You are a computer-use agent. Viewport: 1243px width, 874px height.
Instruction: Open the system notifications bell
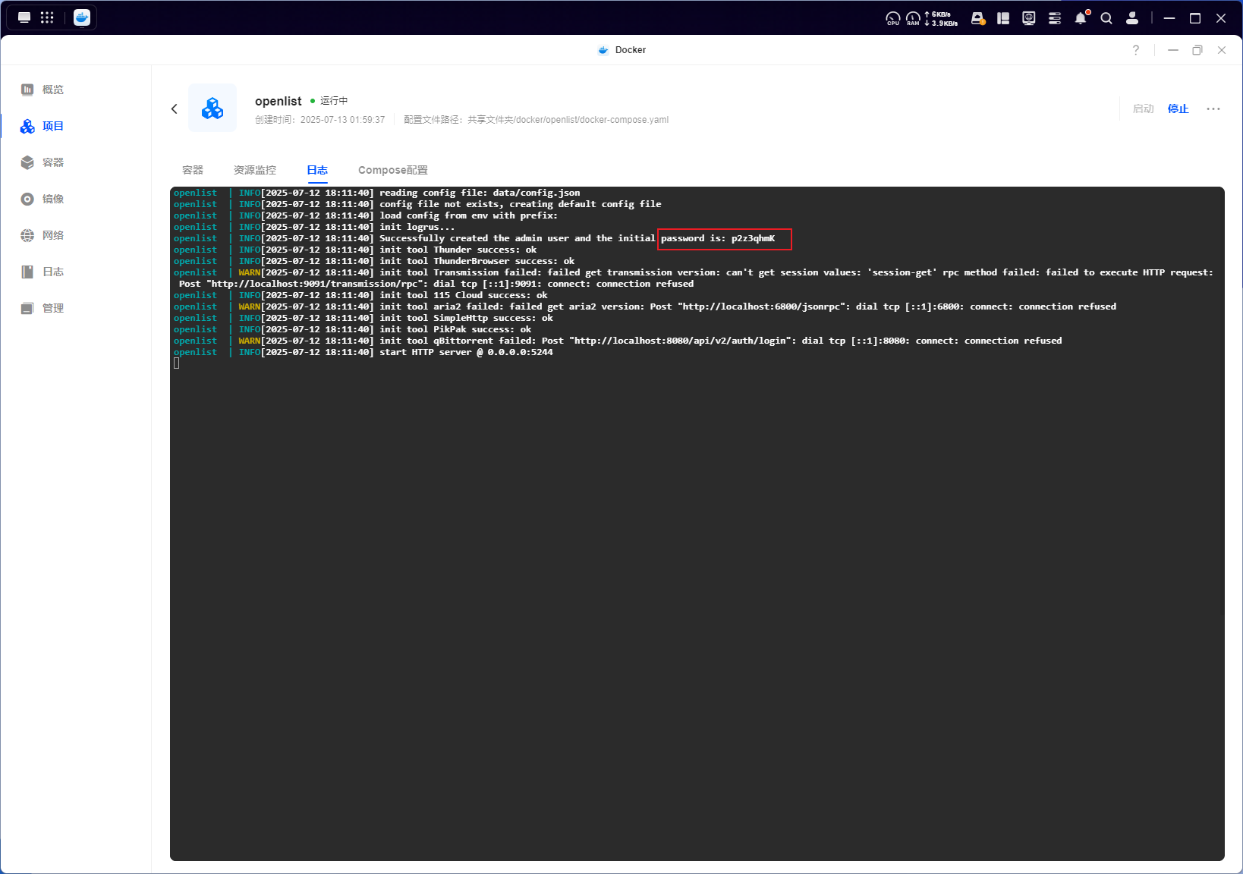[x=1081, y=18]
